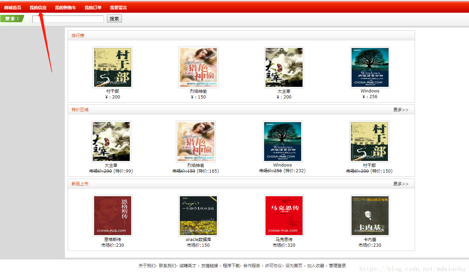This screenshot has height=276, width=469.
Task: Open 烈焰神偷 cover in 排行榜 section
Action: 198,67
